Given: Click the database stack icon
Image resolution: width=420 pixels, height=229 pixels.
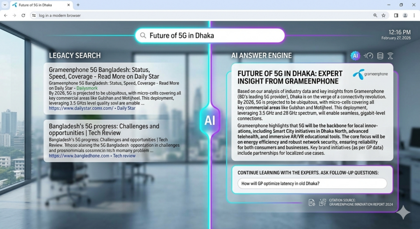Looking at the screenshot, I should click(x=380, y=56).
